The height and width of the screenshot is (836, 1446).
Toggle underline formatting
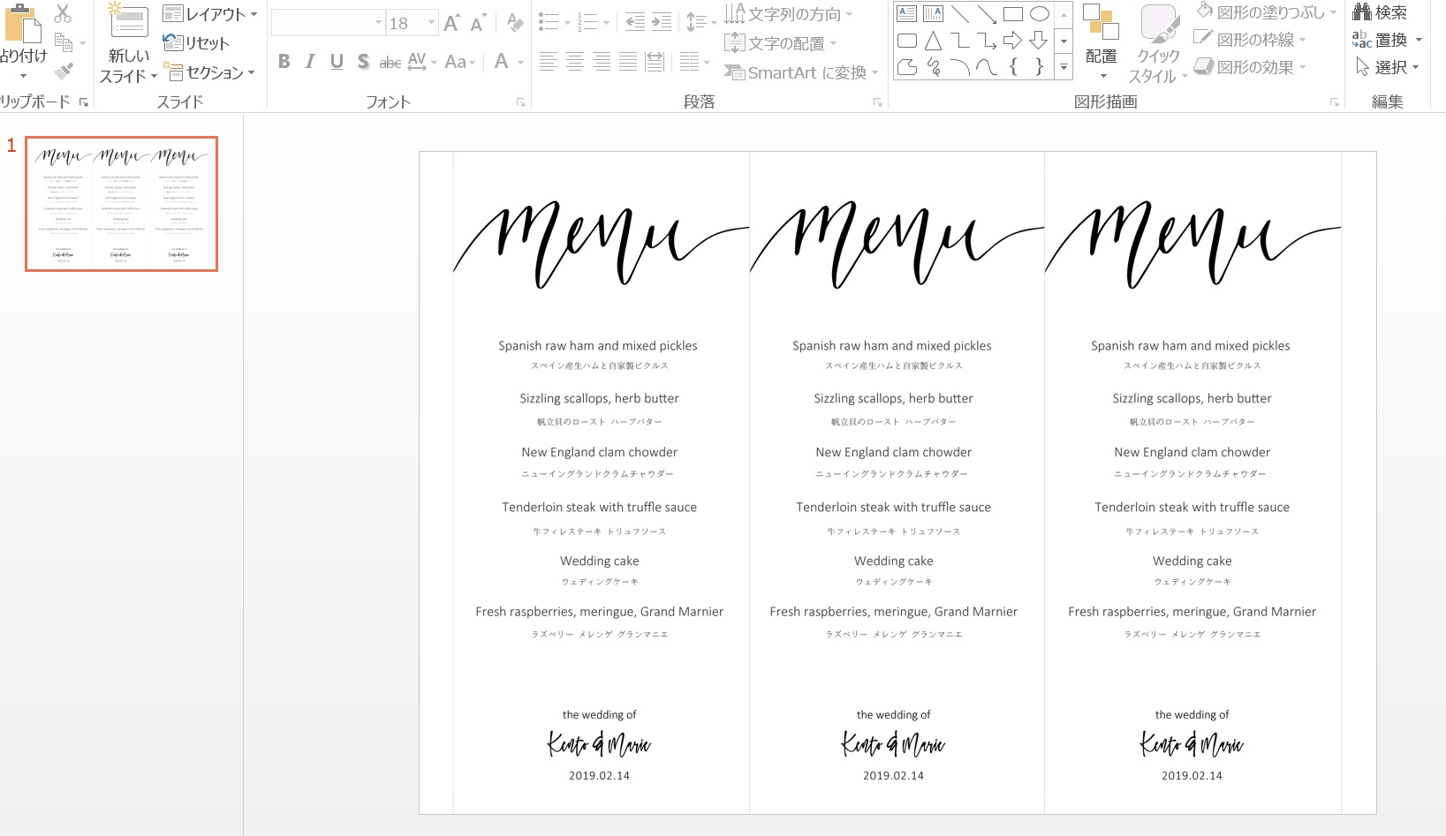pyautogui.click(x=336, y=62)
